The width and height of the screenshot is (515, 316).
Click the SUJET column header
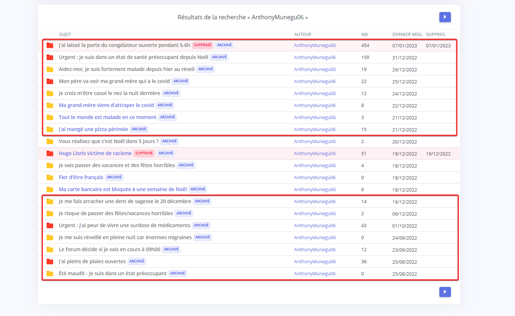[x=65, y=35]
